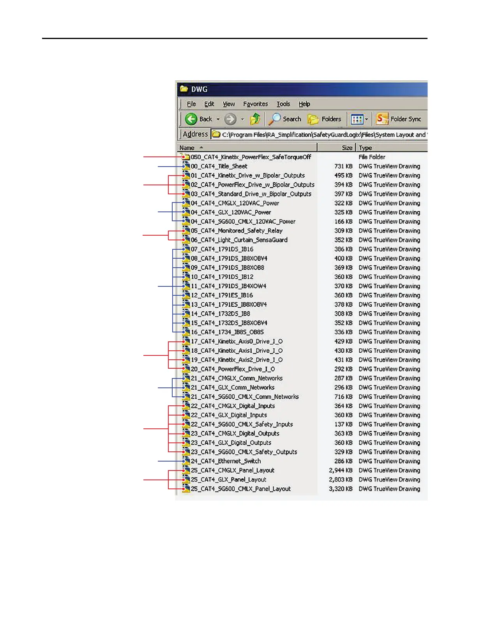477x618 pixels.
Task: Select the 04_CAT4_SG600_CMLX_120VAC_Power icon
Action: 186,222
